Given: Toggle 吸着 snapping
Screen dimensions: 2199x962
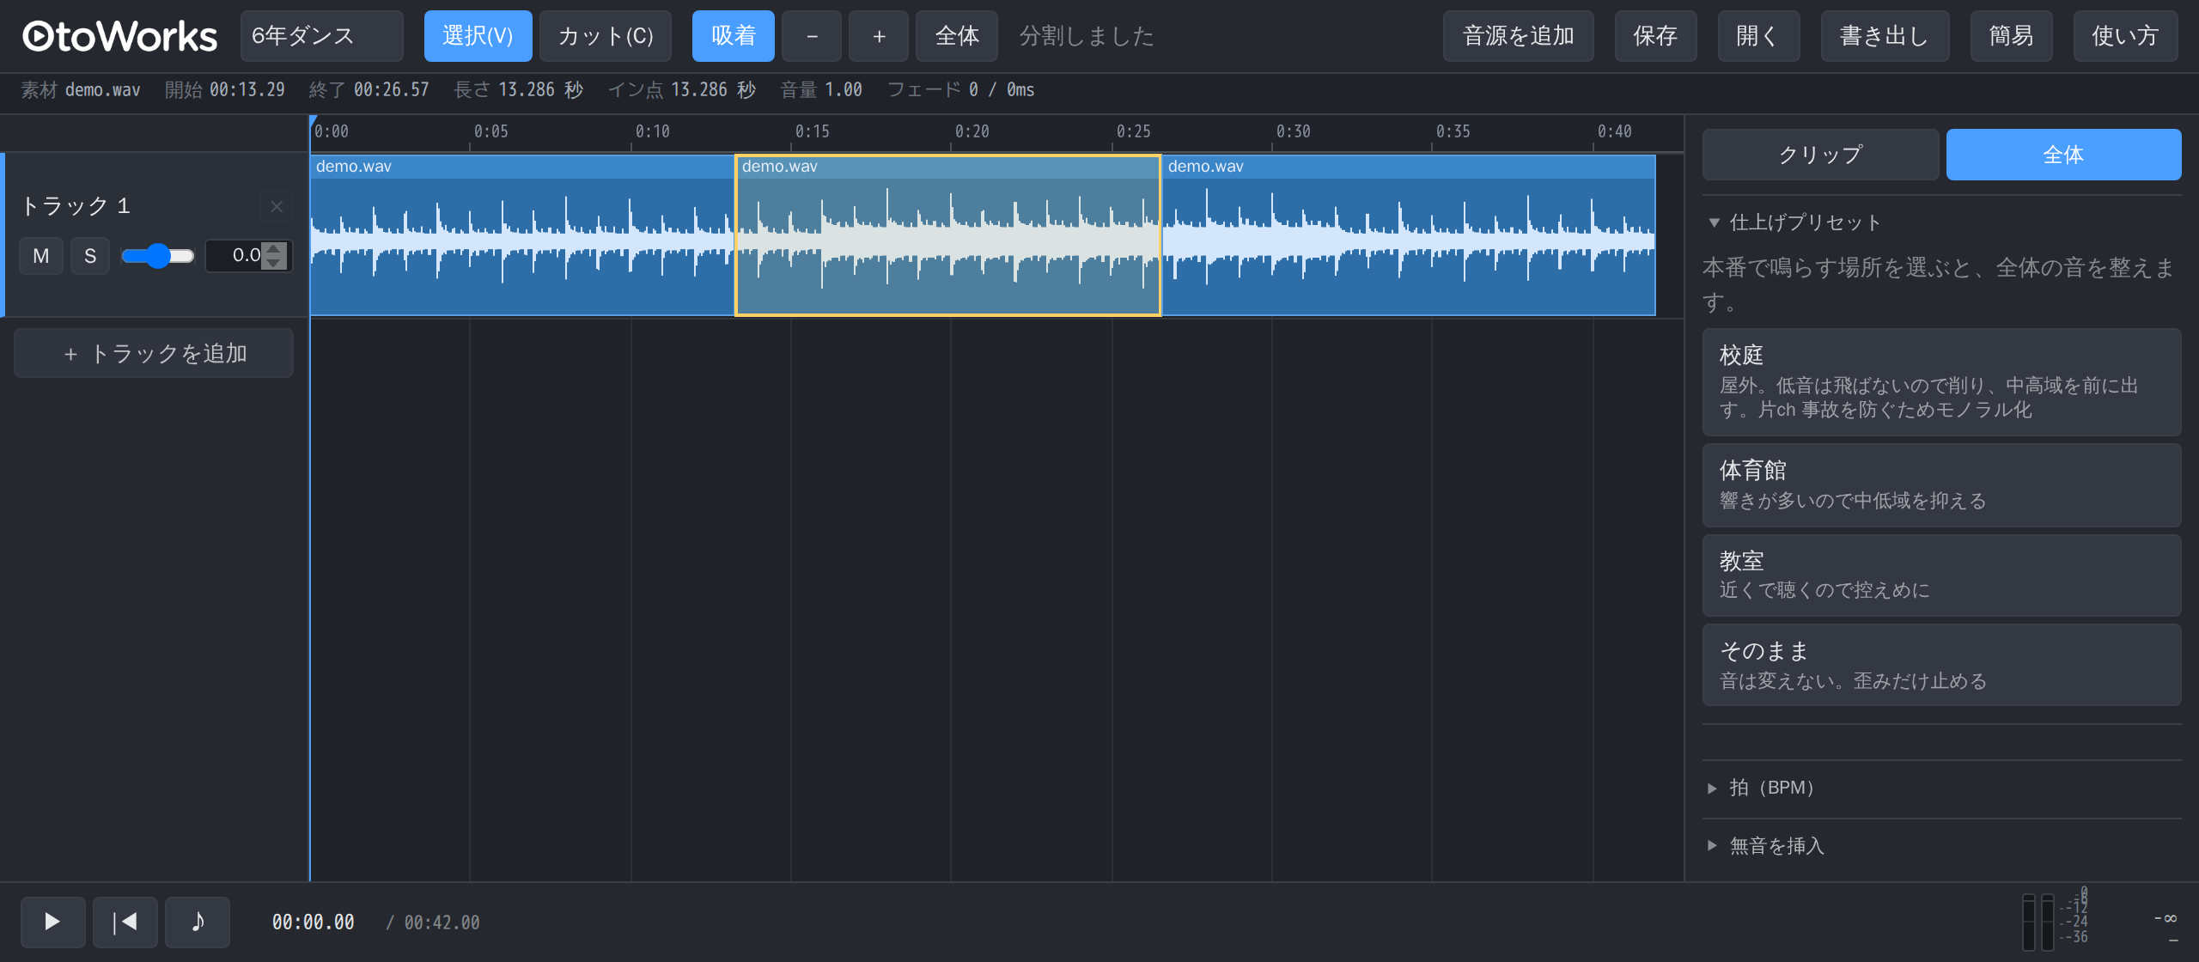Looking at the screenshot, I should [733, 36].
